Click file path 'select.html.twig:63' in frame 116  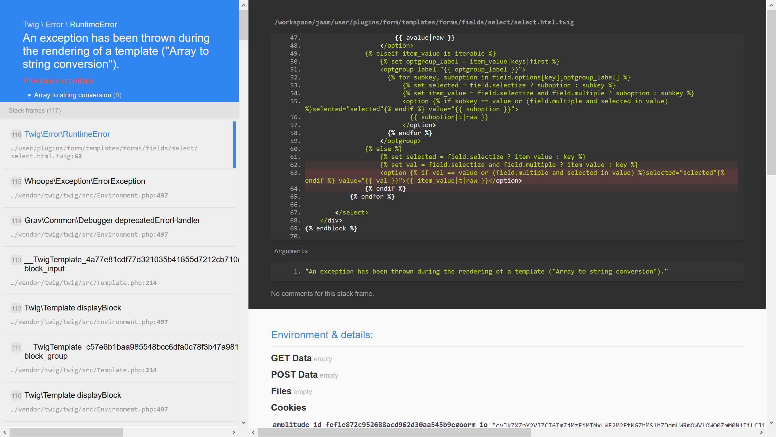104,152
